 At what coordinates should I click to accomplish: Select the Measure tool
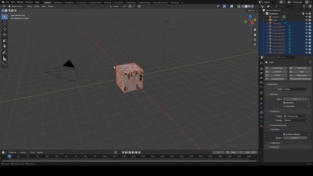[x=4, y=59]
